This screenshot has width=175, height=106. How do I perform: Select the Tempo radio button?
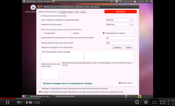(71, 33)
